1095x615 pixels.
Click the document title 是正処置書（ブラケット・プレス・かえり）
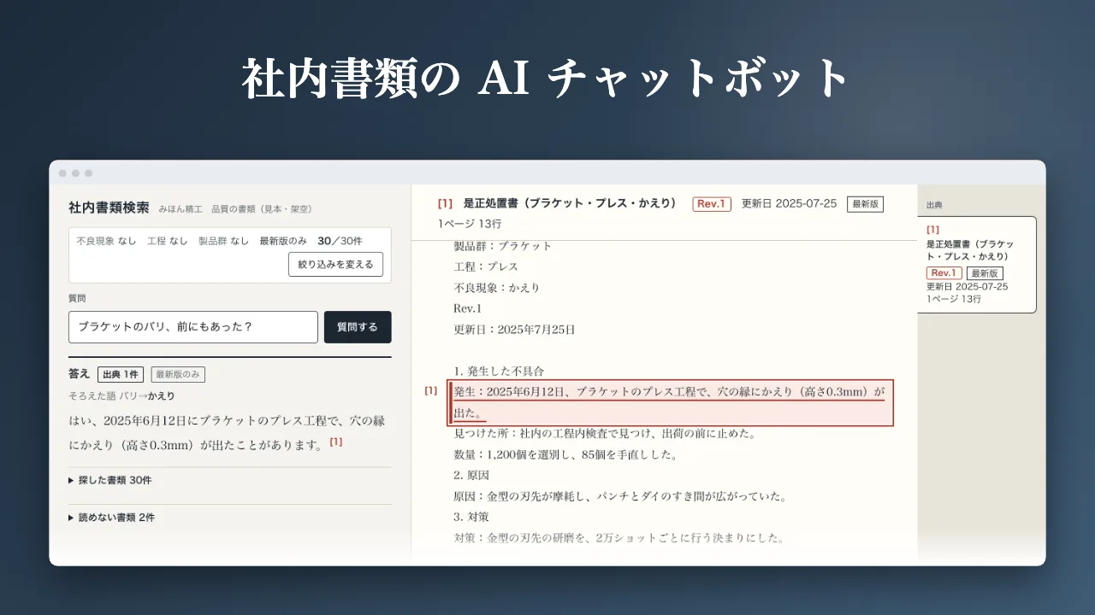570,203
